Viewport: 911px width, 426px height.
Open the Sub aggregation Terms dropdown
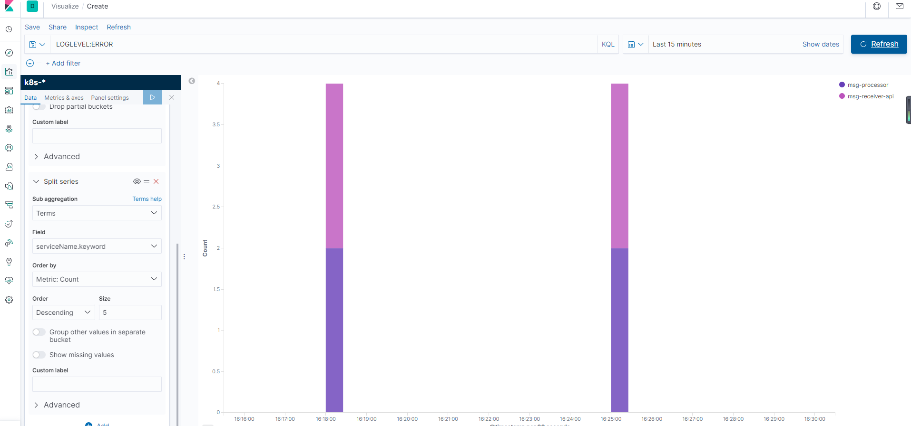tap(97, 213)
